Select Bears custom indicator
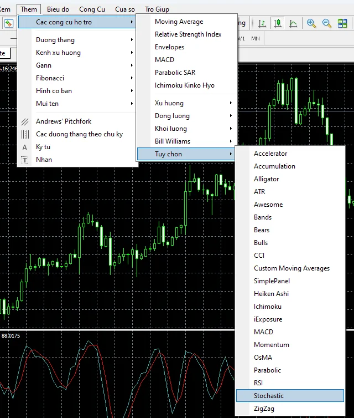The height and width of the screenshot is (418, 354). point(290,230)
